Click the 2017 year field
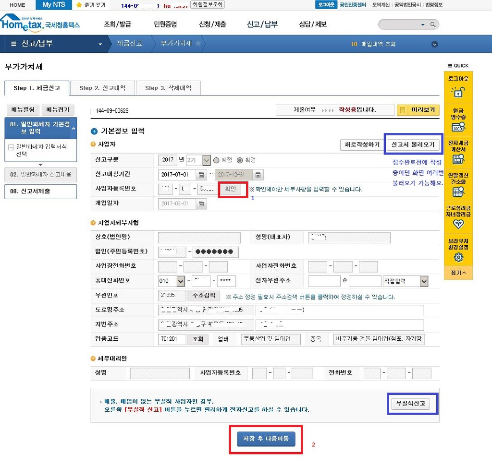 168,160
